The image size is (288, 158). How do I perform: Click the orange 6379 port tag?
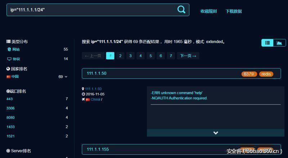pyautogui.click(x=248, y=74)
